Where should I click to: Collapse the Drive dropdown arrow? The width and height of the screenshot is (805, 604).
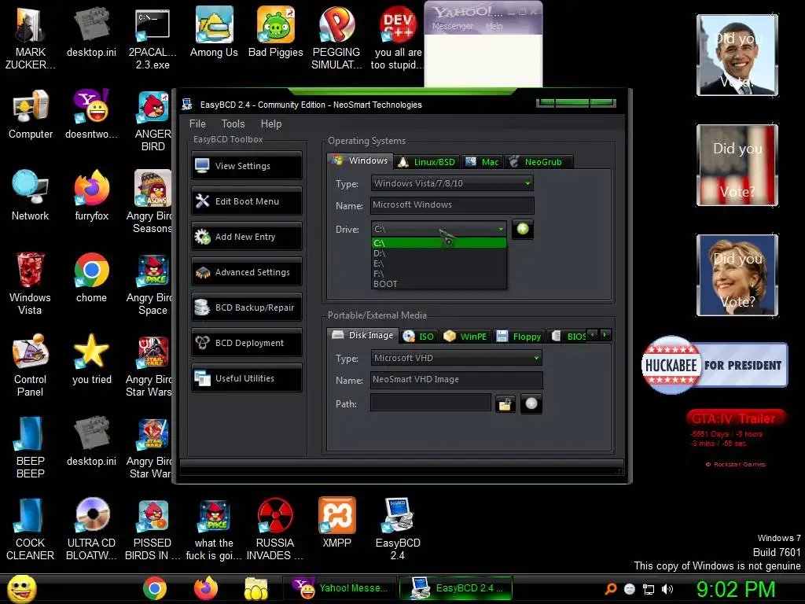(x=501, y=229)
